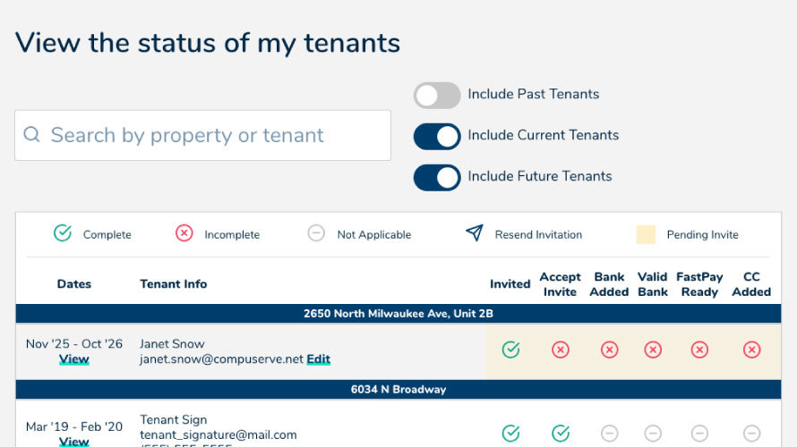The image size is (797, 447).
Task: Click the Pending Invite color swatch
Action: click(x=646, y=234)
